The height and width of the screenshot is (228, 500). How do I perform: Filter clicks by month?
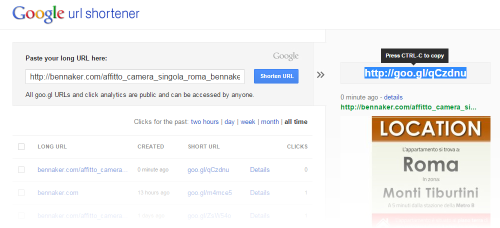tap(270, 122)
